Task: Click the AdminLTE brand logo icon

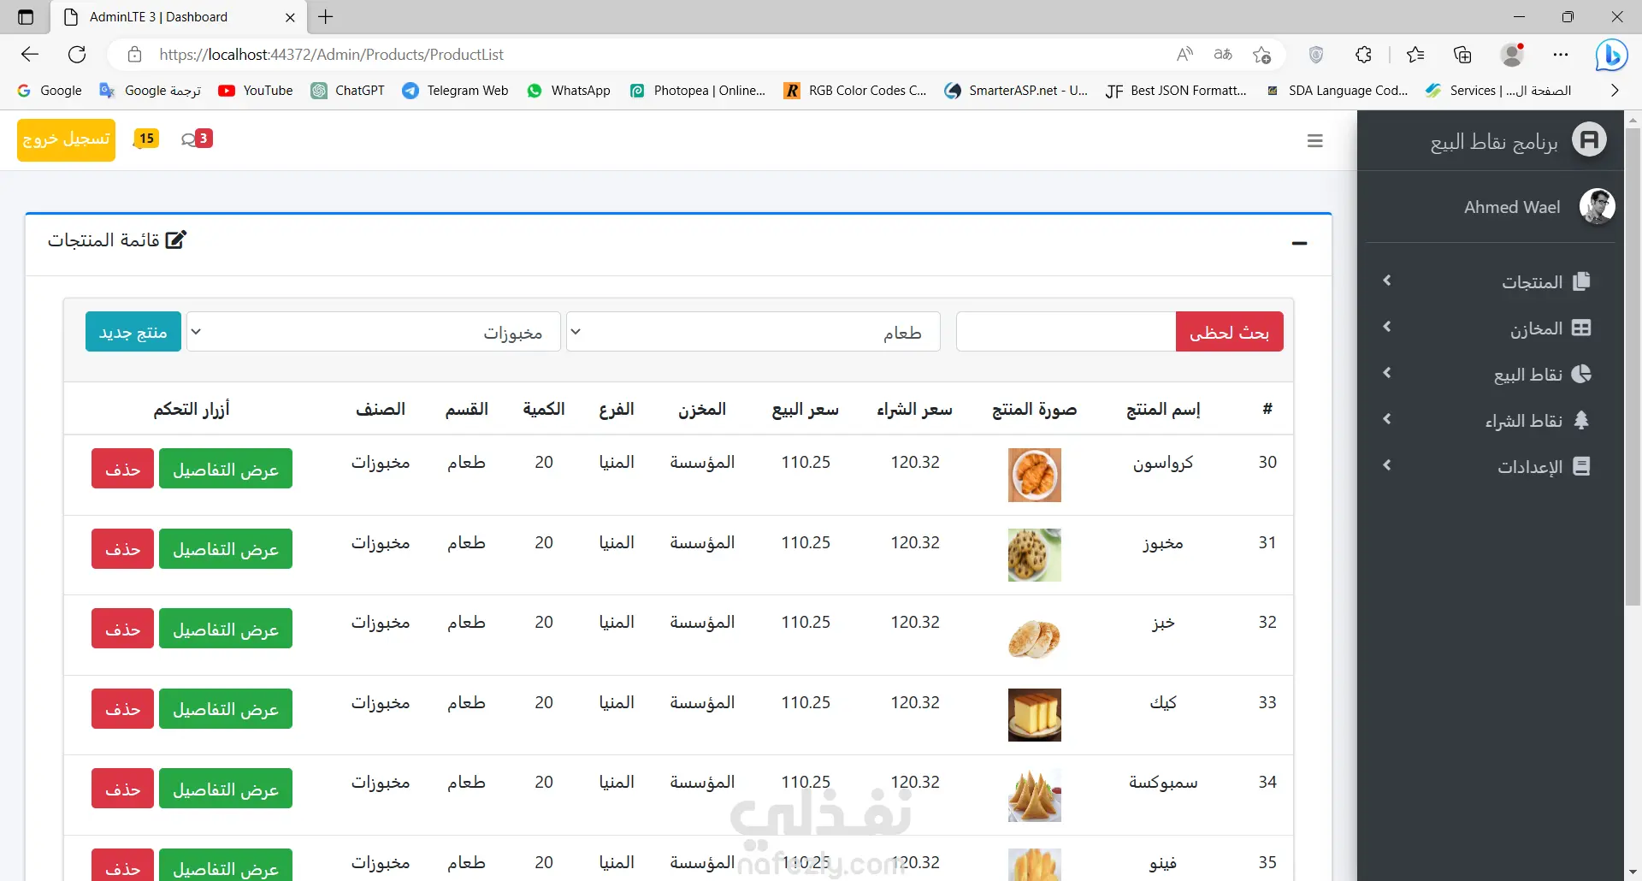Action: (1589, 139)
